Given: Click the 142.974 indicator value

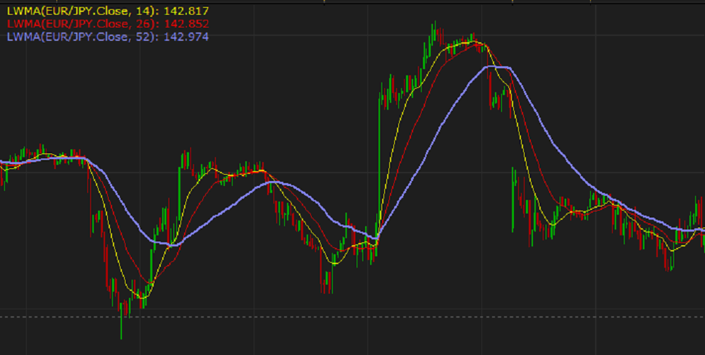Looking at the screenshot, I should click(x=186, y=37).
